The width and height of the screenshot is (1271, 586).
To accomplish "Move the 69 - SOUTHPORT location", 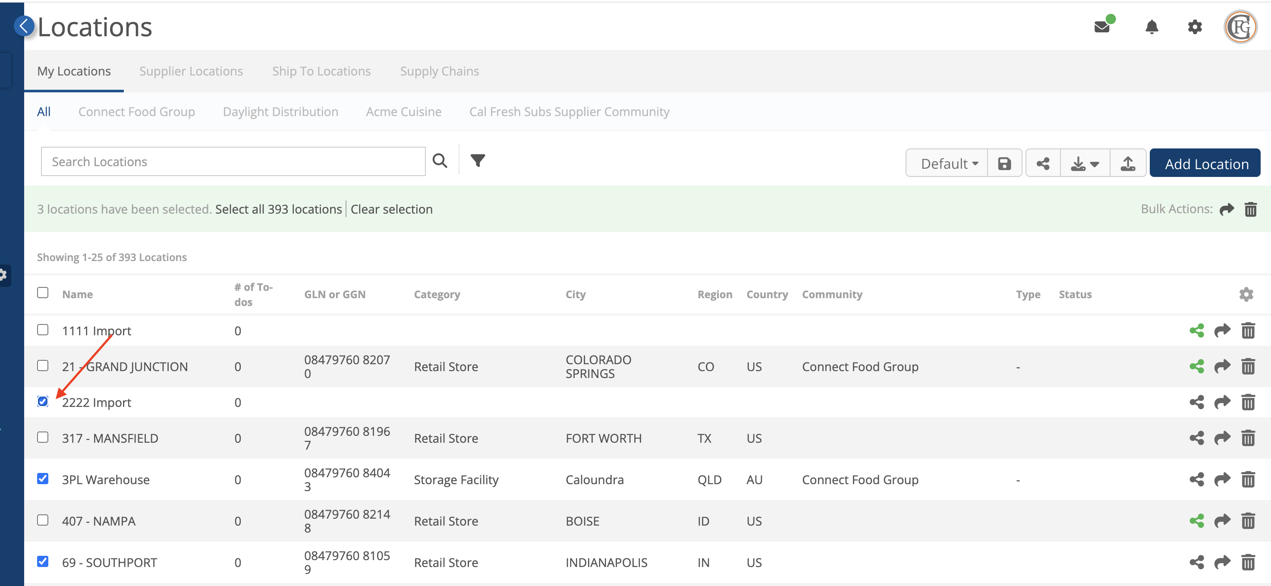I will pos(1222,562).
